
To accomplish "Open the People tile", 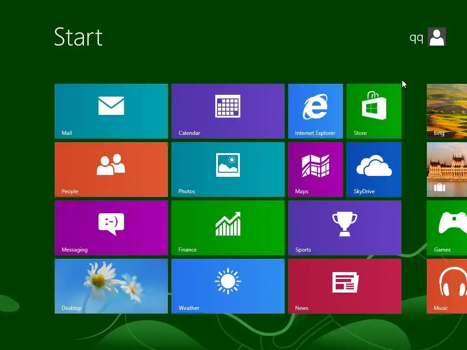I will coord(111,170).
